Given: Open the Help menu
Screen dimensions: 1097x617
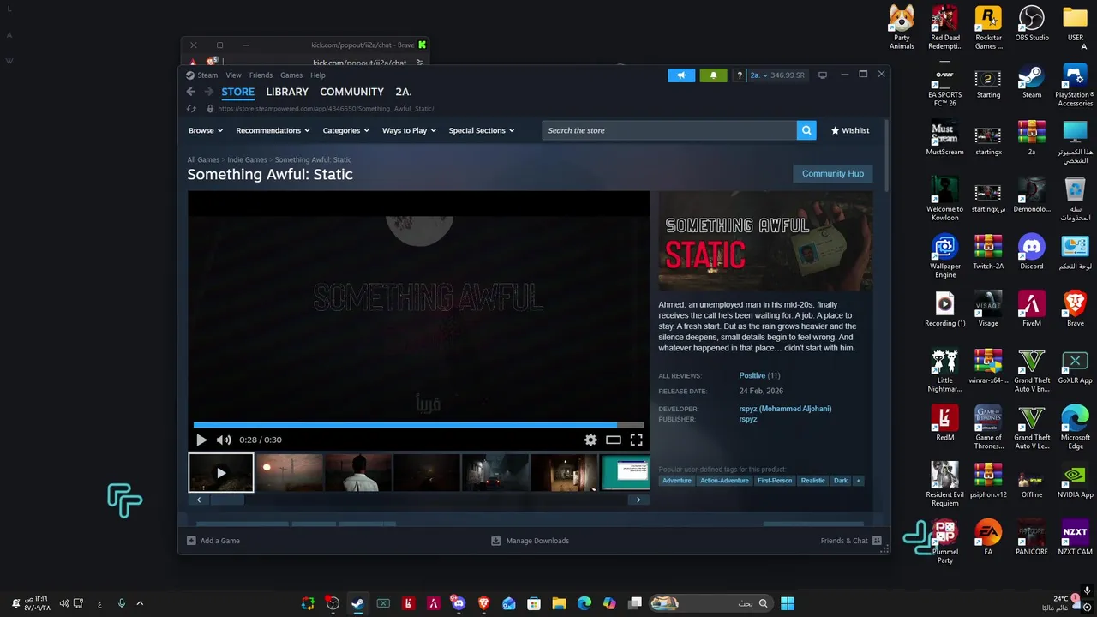Looking at the screenshot, I should click(x=318, y=75).
